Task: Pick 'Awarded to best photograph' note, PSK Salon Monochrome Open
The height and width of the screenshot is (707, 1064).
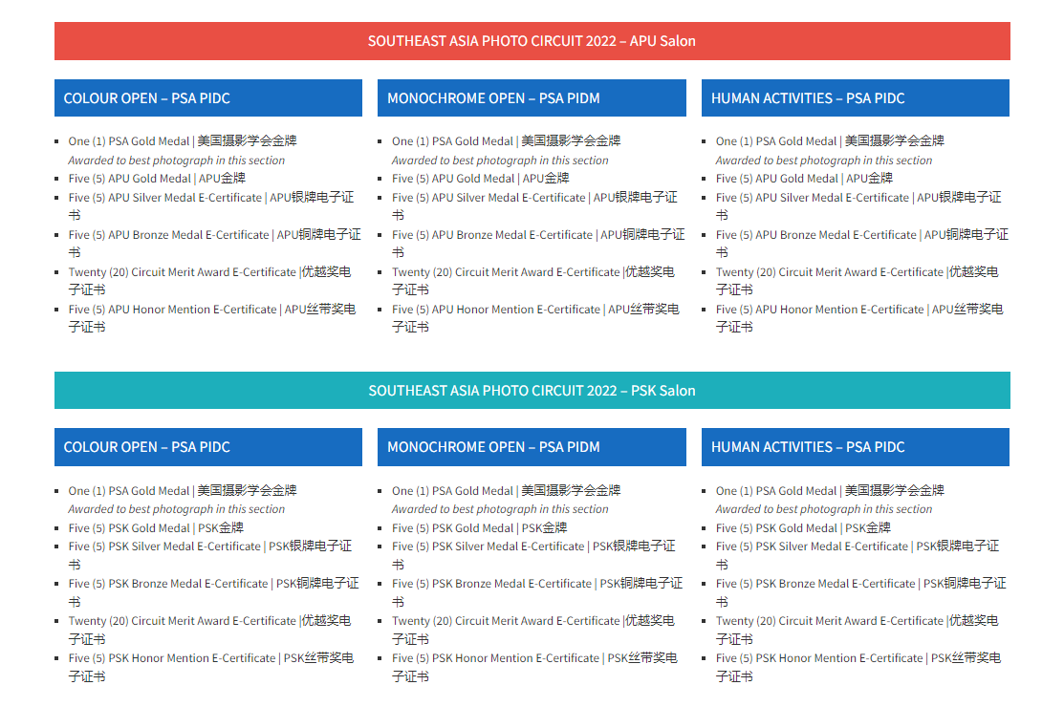Action: pyautogui.click(x=500, y=509)
